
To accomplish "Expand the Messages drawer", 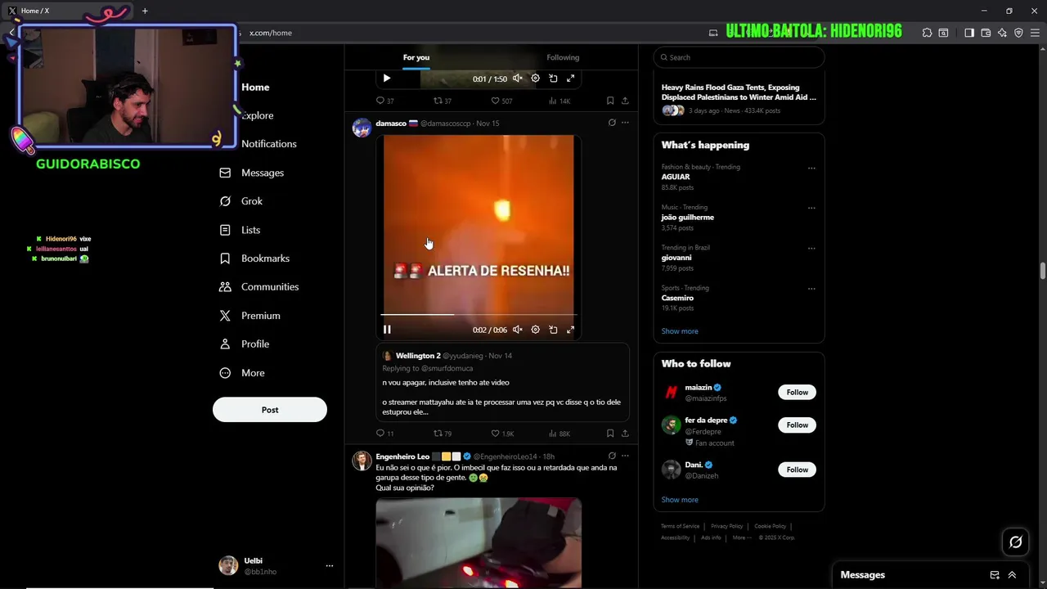I will tap(1012, 575).
